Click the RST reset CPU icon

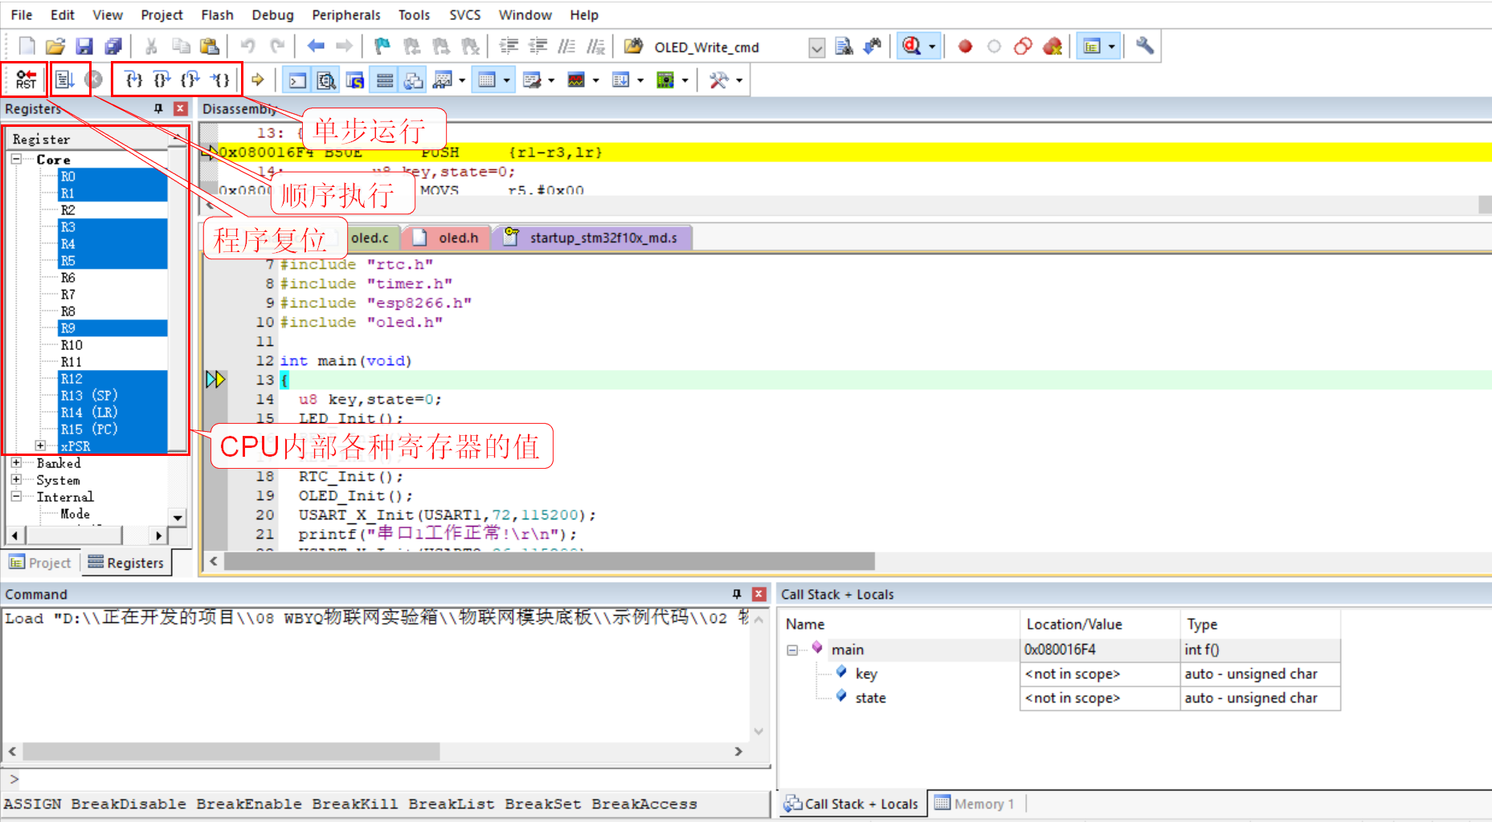25,79
